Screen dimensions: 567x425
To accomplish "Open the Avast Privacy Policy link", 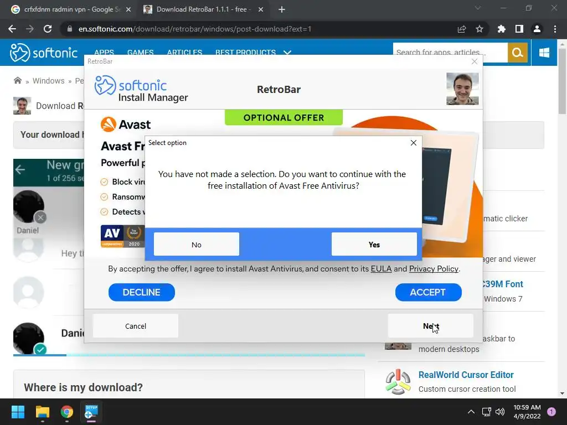I will coord(434,269).
